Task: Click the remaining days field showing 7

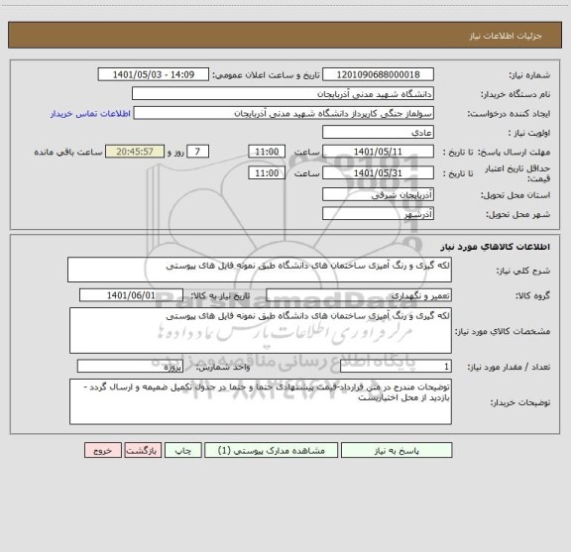Action: point(197,152)
